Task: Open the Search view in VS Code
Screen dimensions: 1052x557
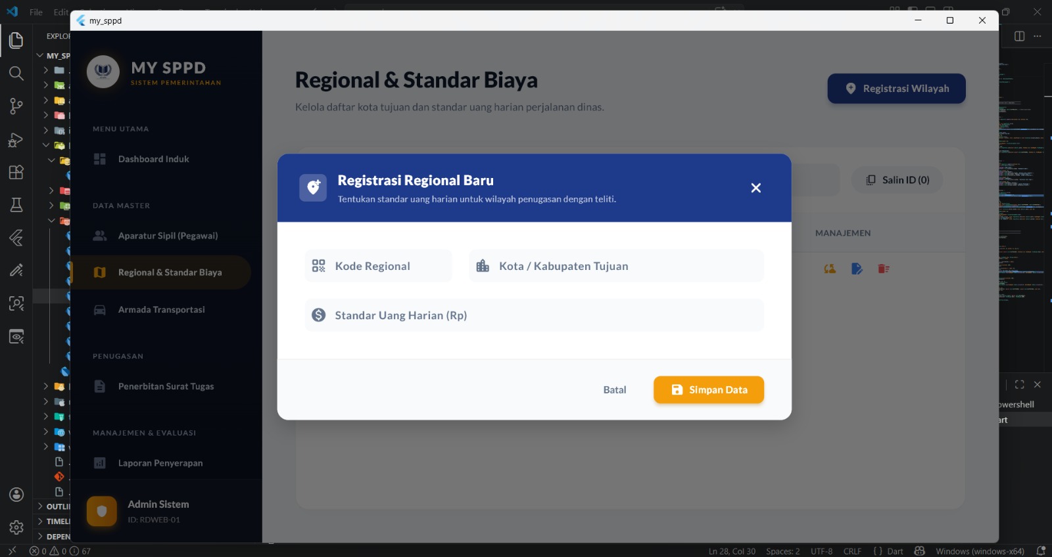Action: coord(16,73)
